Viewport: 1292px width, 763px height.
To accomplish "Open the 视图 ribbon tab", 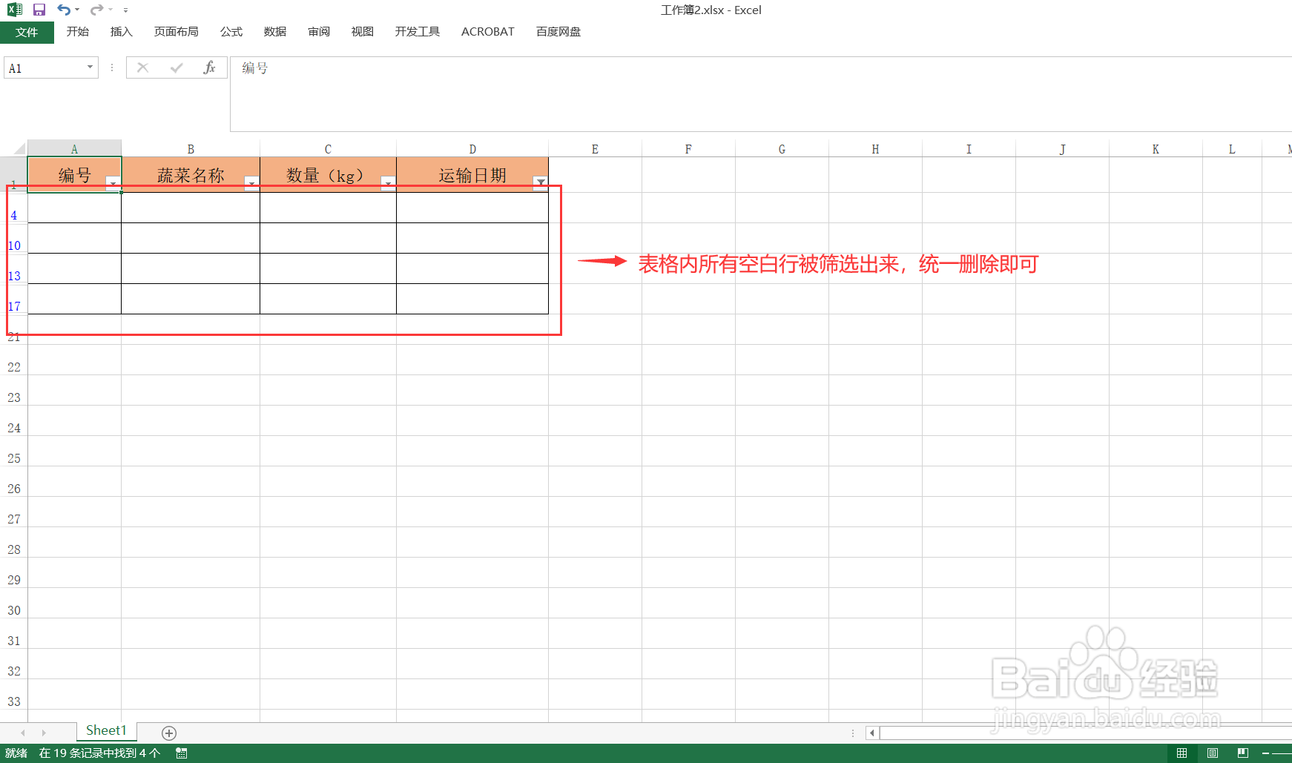I will click(363, 32).
